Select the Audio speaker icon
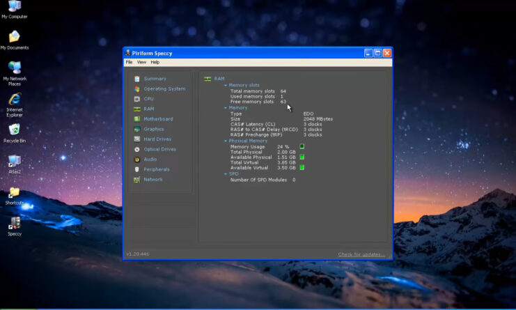The height and width of the screenshot is (310, 516). [137, 160]
